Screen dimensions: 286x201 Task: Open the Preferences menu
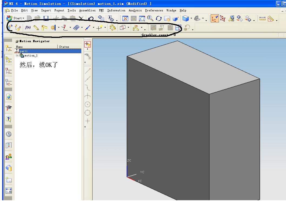[154, 10]
